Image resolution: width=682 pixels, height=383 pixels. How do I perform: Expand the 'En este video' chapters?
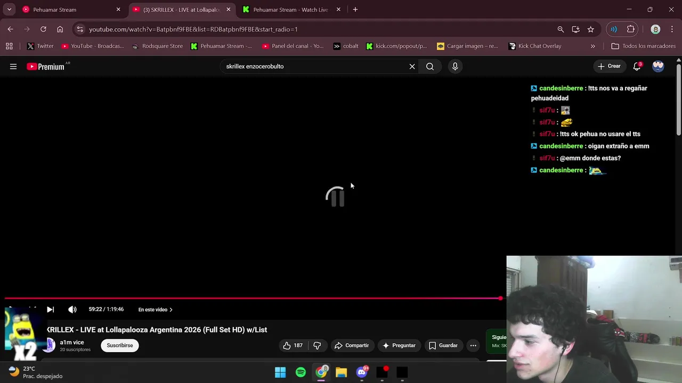(x=155, y=310)
